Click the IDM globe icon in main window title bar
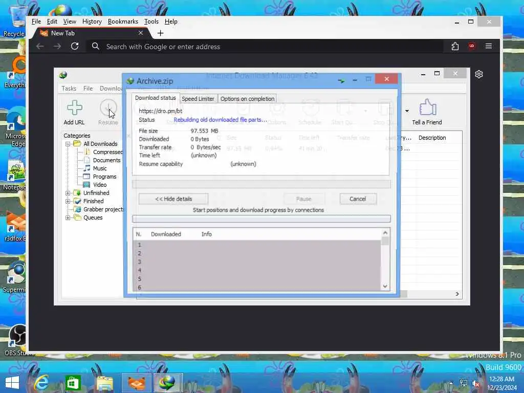This screenshot has height=393, width=524. [x=63, y=75]
